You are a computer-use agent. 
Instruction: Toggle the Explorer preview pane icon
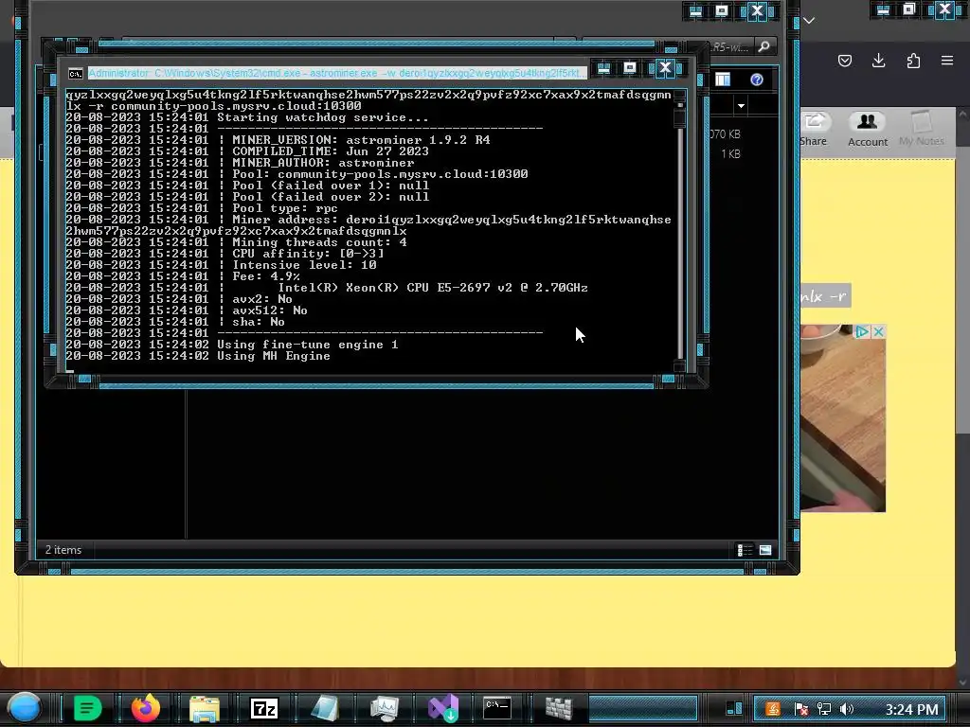723,80
